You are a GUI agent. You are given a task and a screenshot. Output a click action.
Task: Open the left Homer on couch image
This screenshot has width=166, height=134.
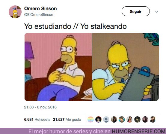[x=58, y=67]
